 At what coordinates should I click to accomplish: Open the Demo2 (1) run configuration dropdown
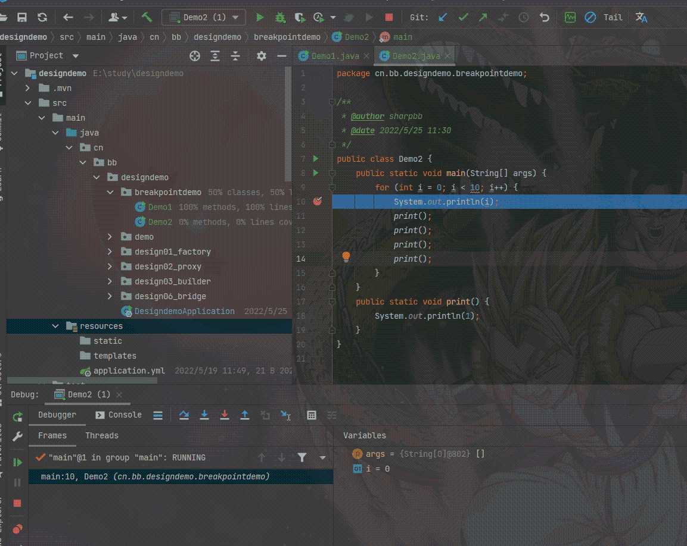tap(204, 17)
